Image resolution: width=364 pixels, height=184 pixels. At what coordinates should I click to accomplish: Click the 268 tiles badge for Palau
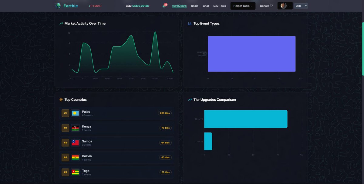(x=165, y=113)
